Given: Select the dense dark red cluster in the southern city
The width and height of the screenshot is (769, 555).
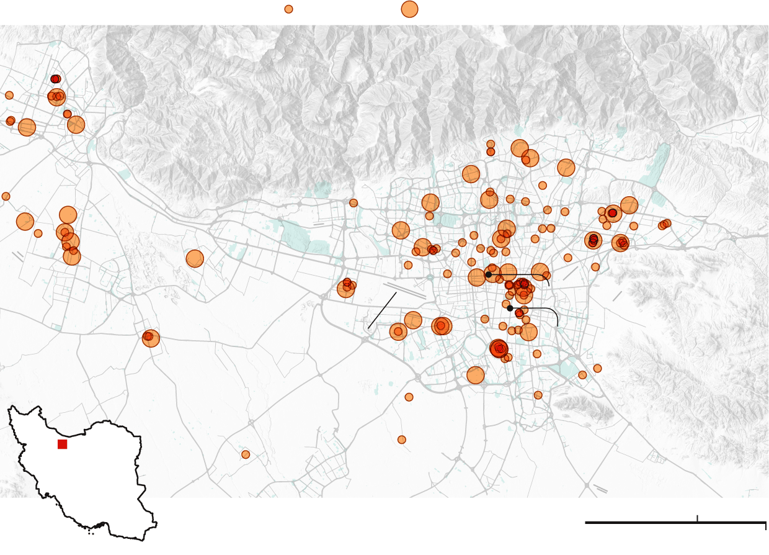Looking at the screenshot, I should tap(499, 348).
